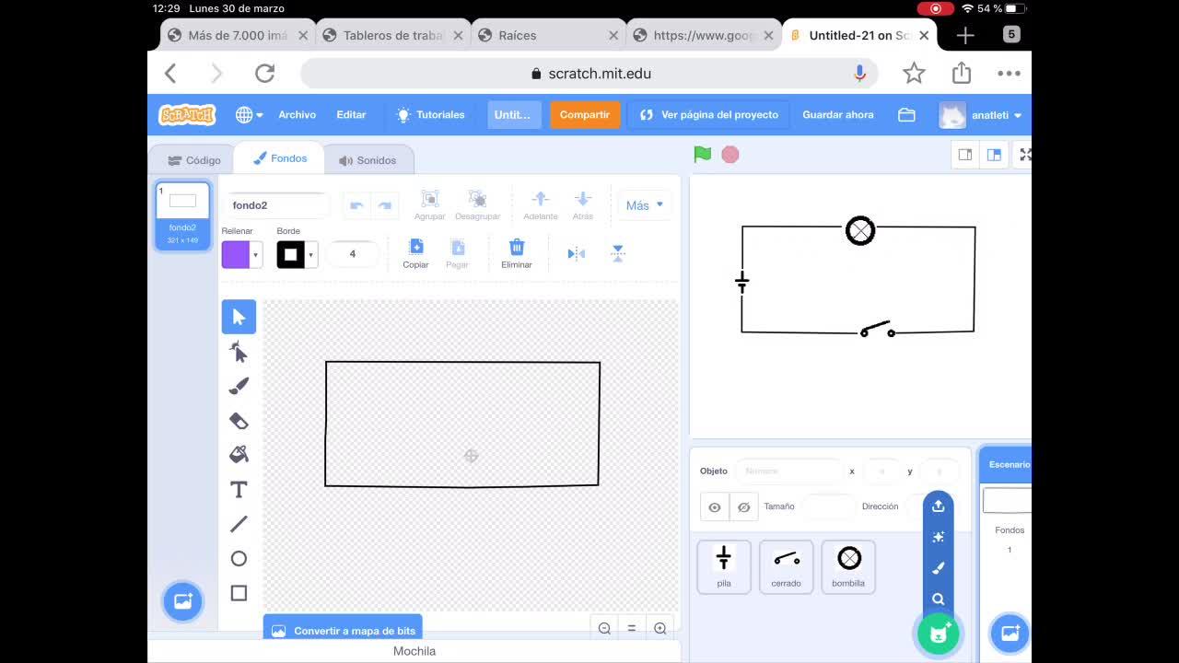
Task: Show sprite with the eye icon
Action: [x=715, y=507]
